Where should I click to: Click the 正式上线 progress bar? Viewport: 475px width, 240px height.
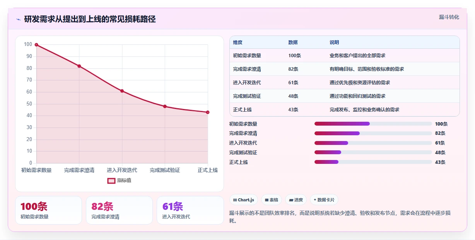pos(373,162)
